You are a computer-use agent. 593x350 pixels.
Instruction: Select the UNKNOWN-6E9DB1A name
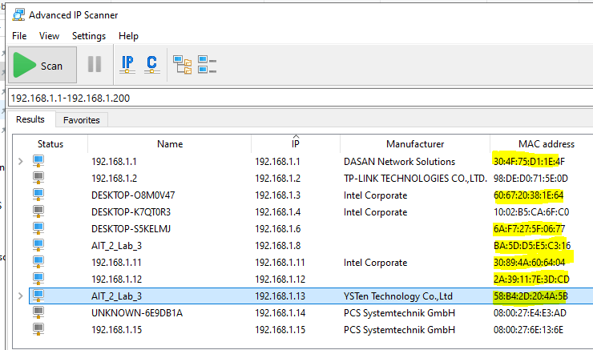(x=137, y=313)
